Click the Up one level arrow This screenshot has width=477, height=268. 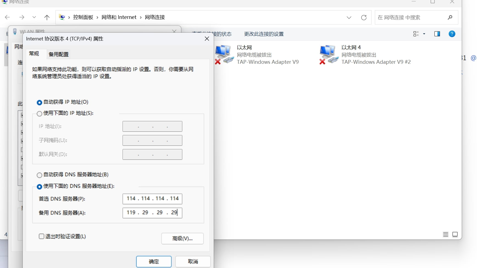click(x=47, y=17)
